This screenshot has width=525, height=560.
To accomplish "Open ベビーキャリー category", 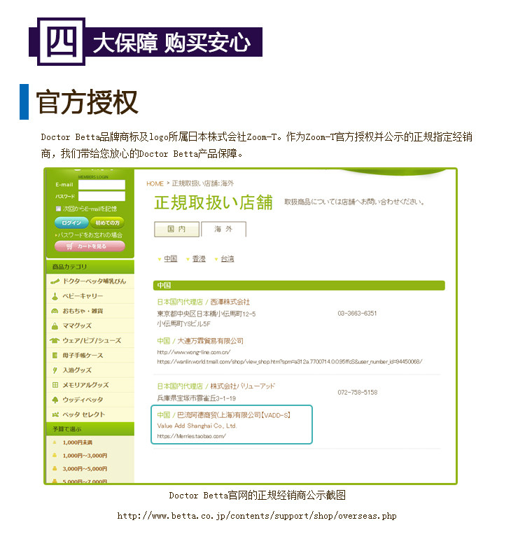I will coord(83,296).
